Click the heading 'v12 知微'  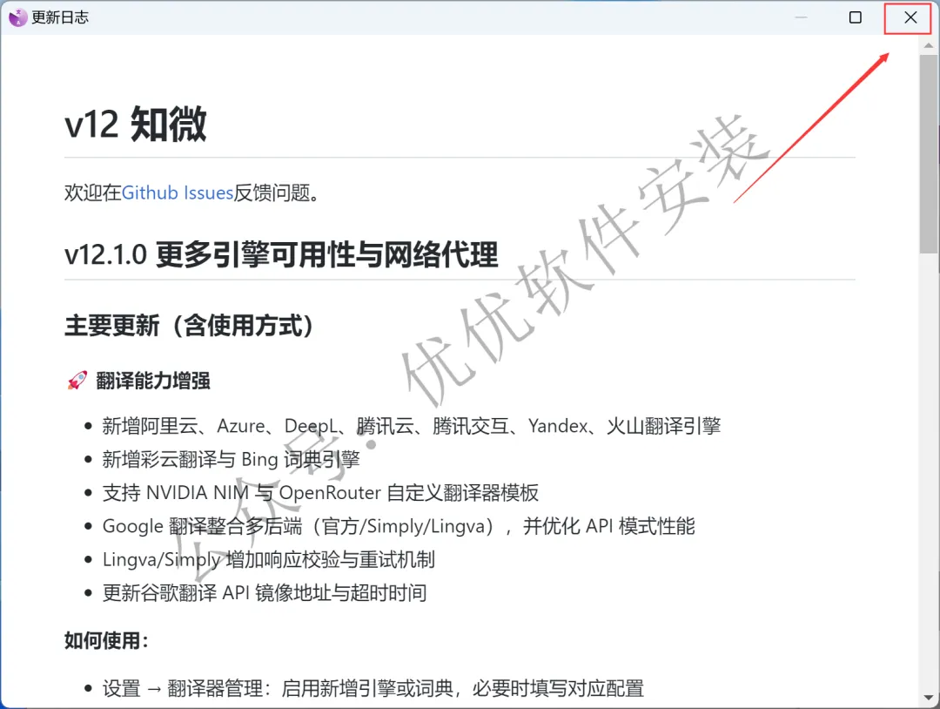136,125
